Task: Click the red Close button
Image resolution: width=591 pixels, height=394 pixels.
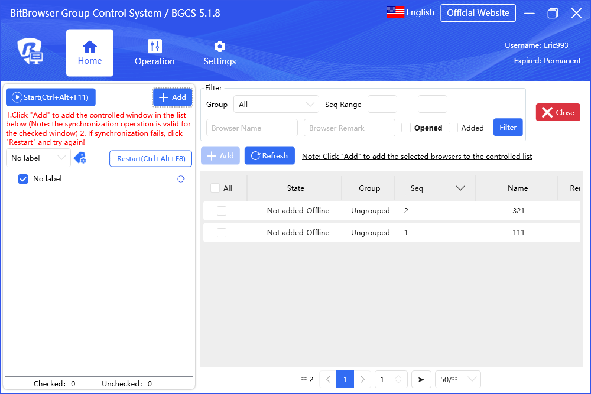Action: point(558,112)
